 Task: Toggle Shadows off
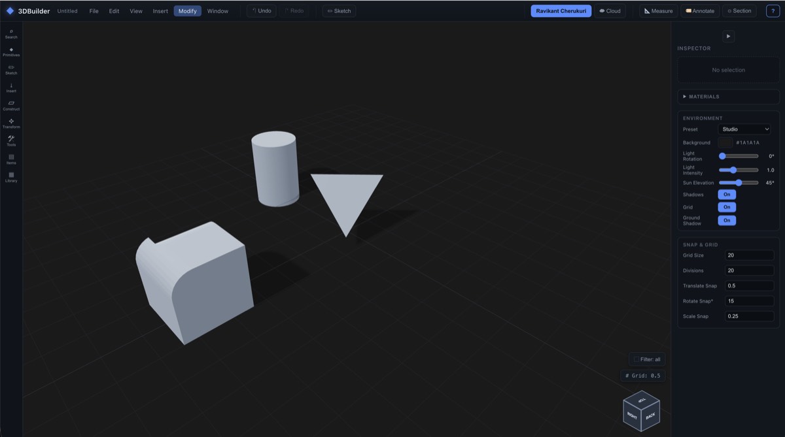pyautogui.click(x=727, y=195)
